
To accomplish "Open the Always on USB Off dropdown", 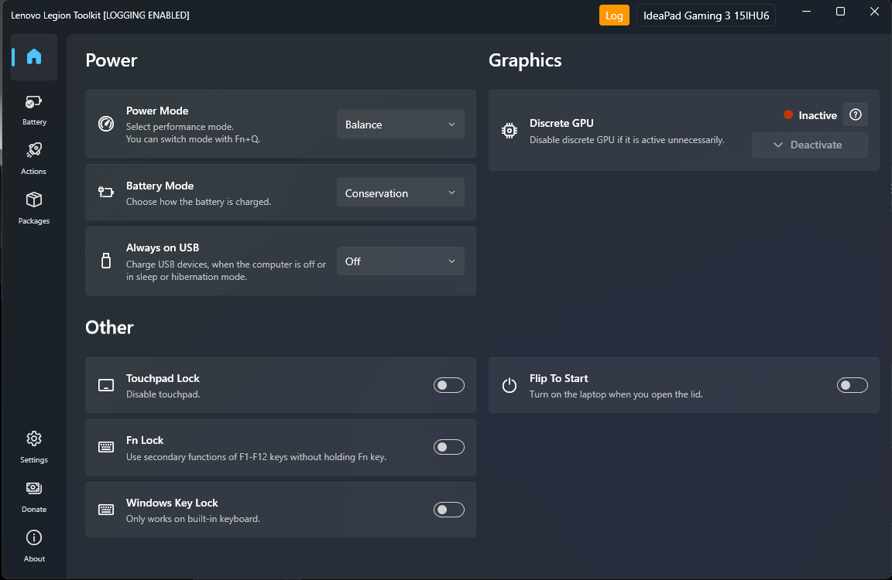I will point(400,261).
